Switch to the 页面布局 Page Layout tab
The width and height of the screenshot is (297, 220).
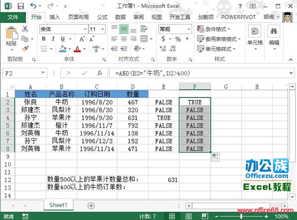pos(78,17)
